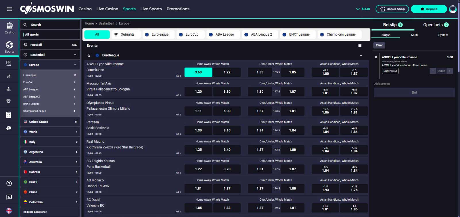Clear the betslip

click(x=379, y=45)
